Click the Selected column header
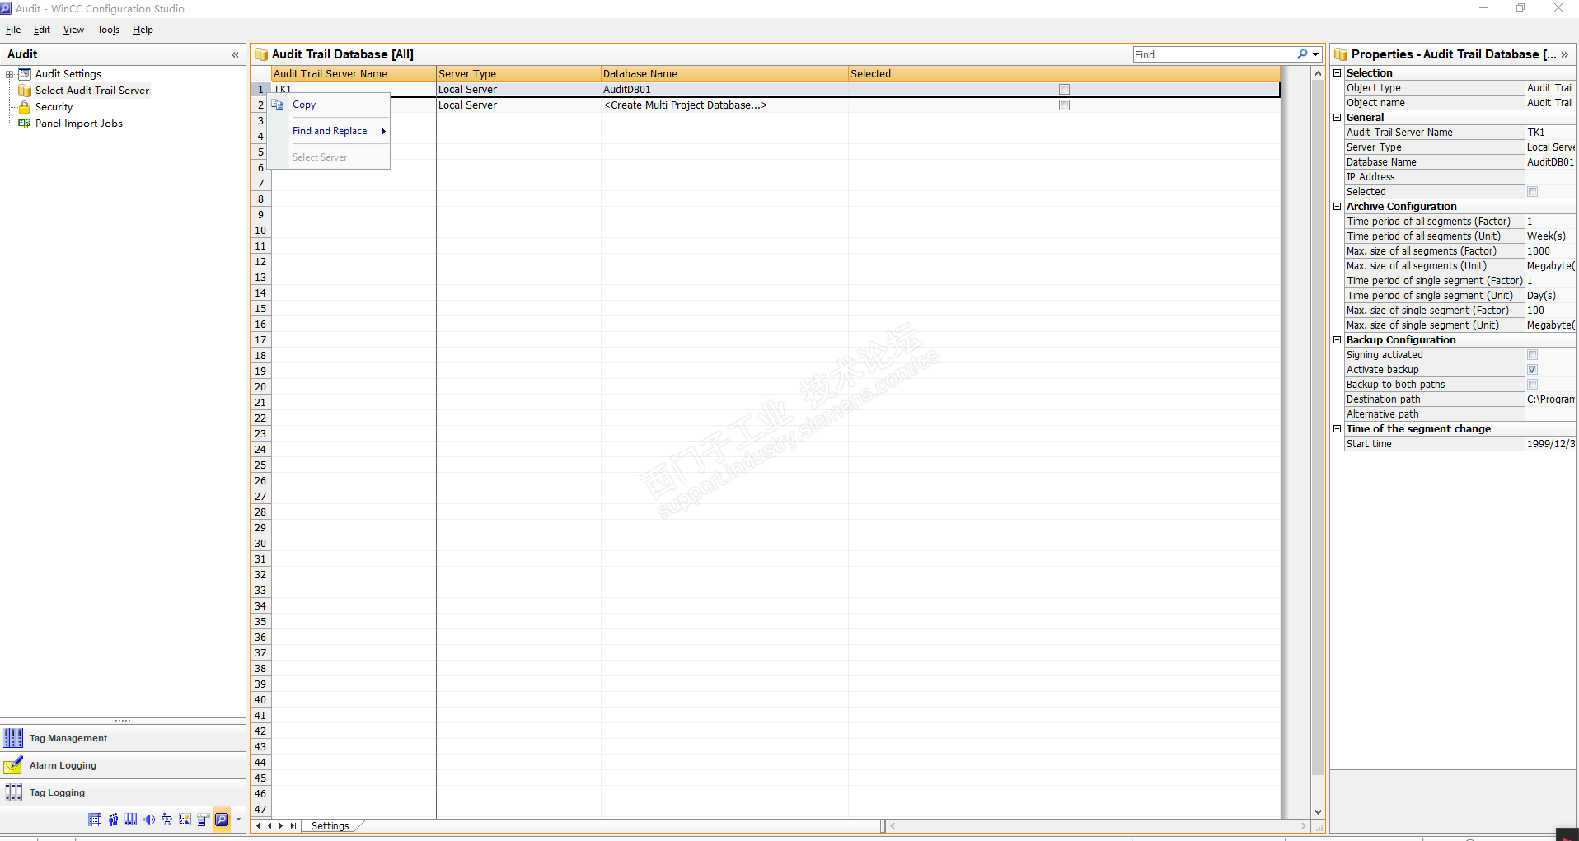The height and width of the screenshot is (841, 1579). [1064, 73]
